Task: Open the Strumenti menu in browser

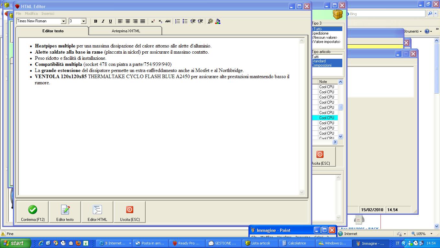Action: (x=412, y=31)
